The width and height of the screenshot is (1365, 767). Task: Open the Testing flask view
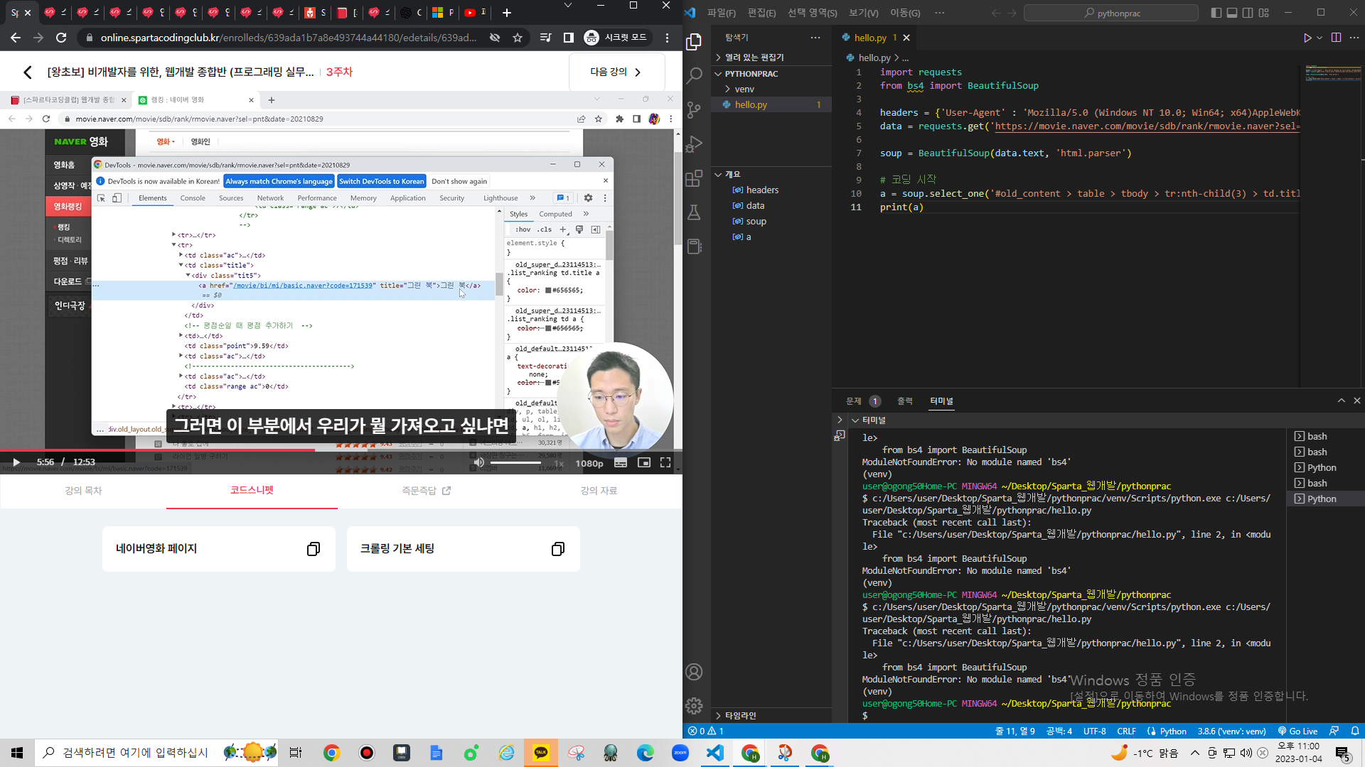pos(694,212)
